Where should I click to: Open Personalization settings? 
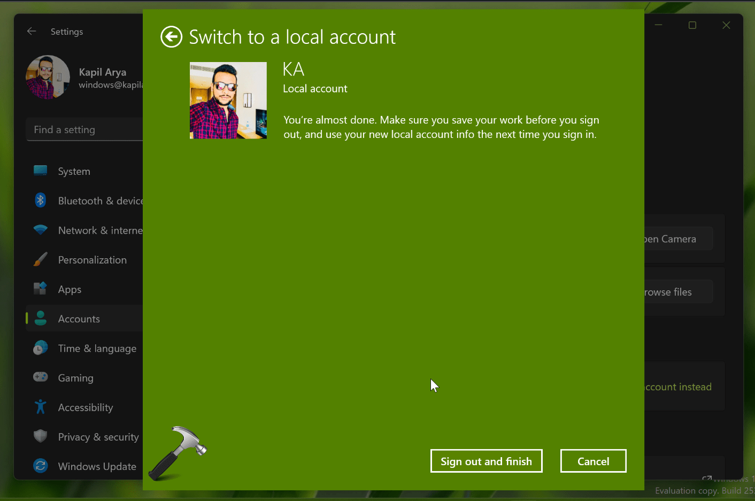[x=93, y=260]
